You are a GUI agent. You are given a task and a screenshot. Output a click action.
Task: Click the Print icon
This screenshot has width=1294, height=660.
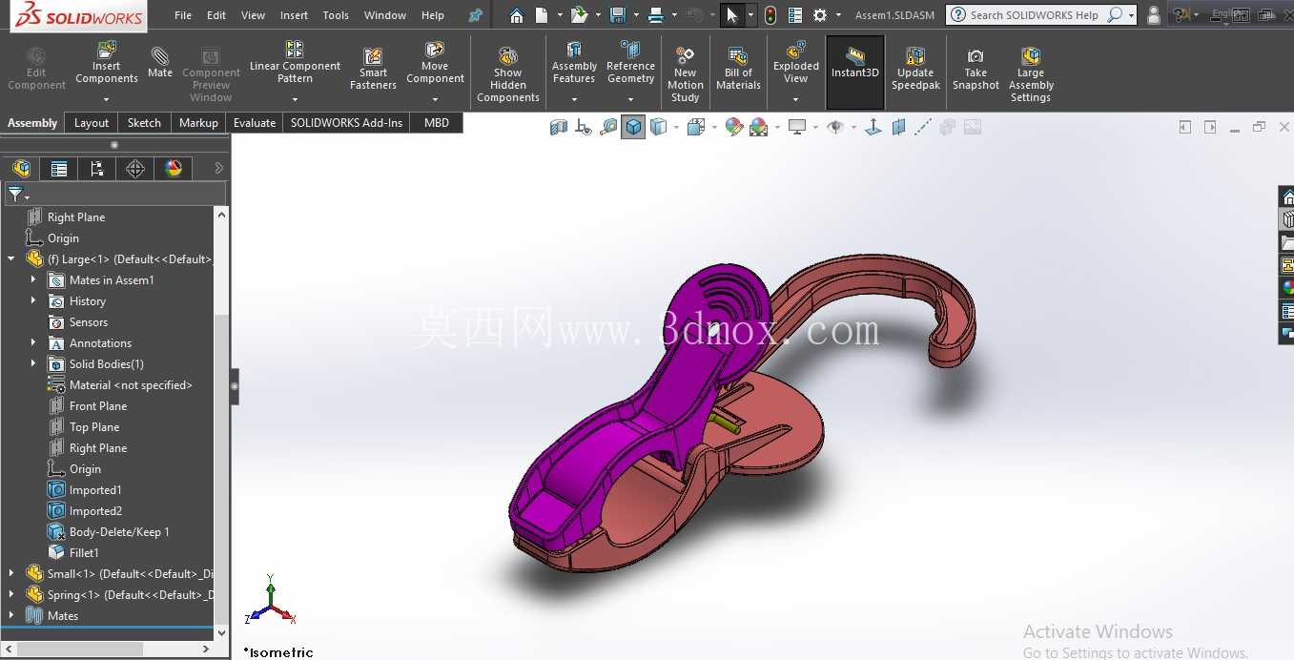(x=655, y=15)
